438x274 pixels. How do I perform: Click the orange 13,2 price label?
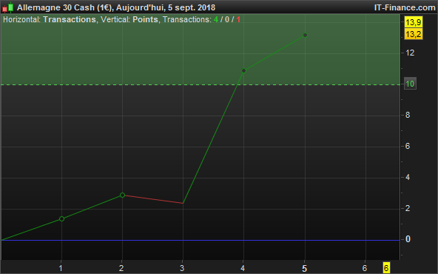pos(414,34)
